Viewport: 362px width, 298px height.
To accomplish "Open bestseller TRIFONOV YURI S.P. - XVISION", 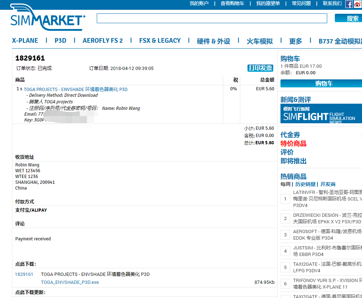I will coord(328,283).
